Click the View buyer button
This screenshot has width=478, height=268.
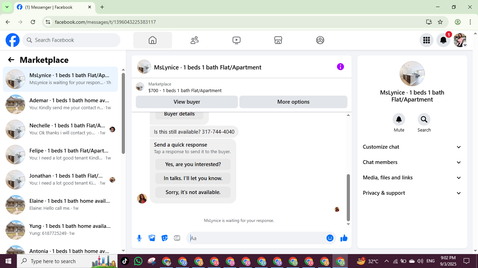click(187, 102)
